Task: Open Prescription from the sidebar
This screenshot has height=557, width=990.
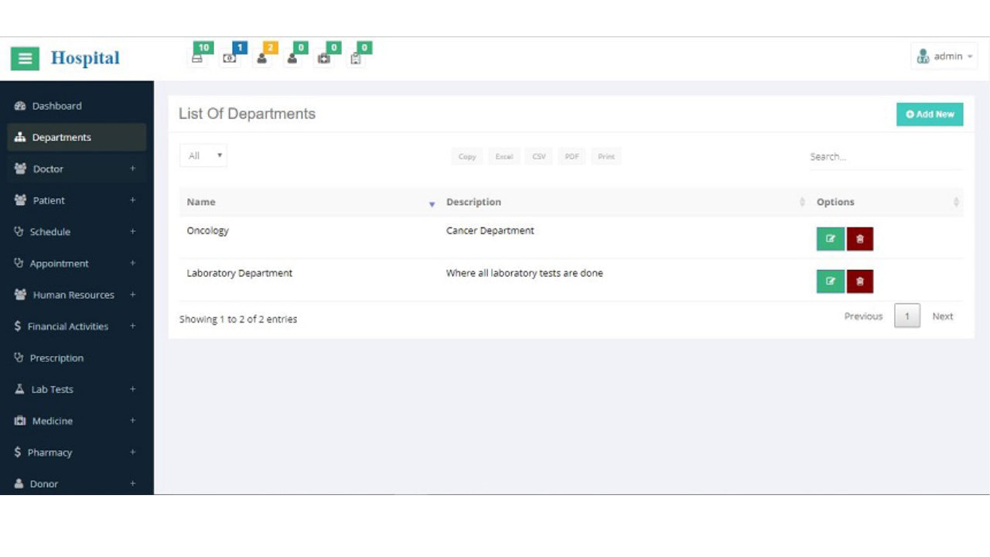Action: click(56, 358)
